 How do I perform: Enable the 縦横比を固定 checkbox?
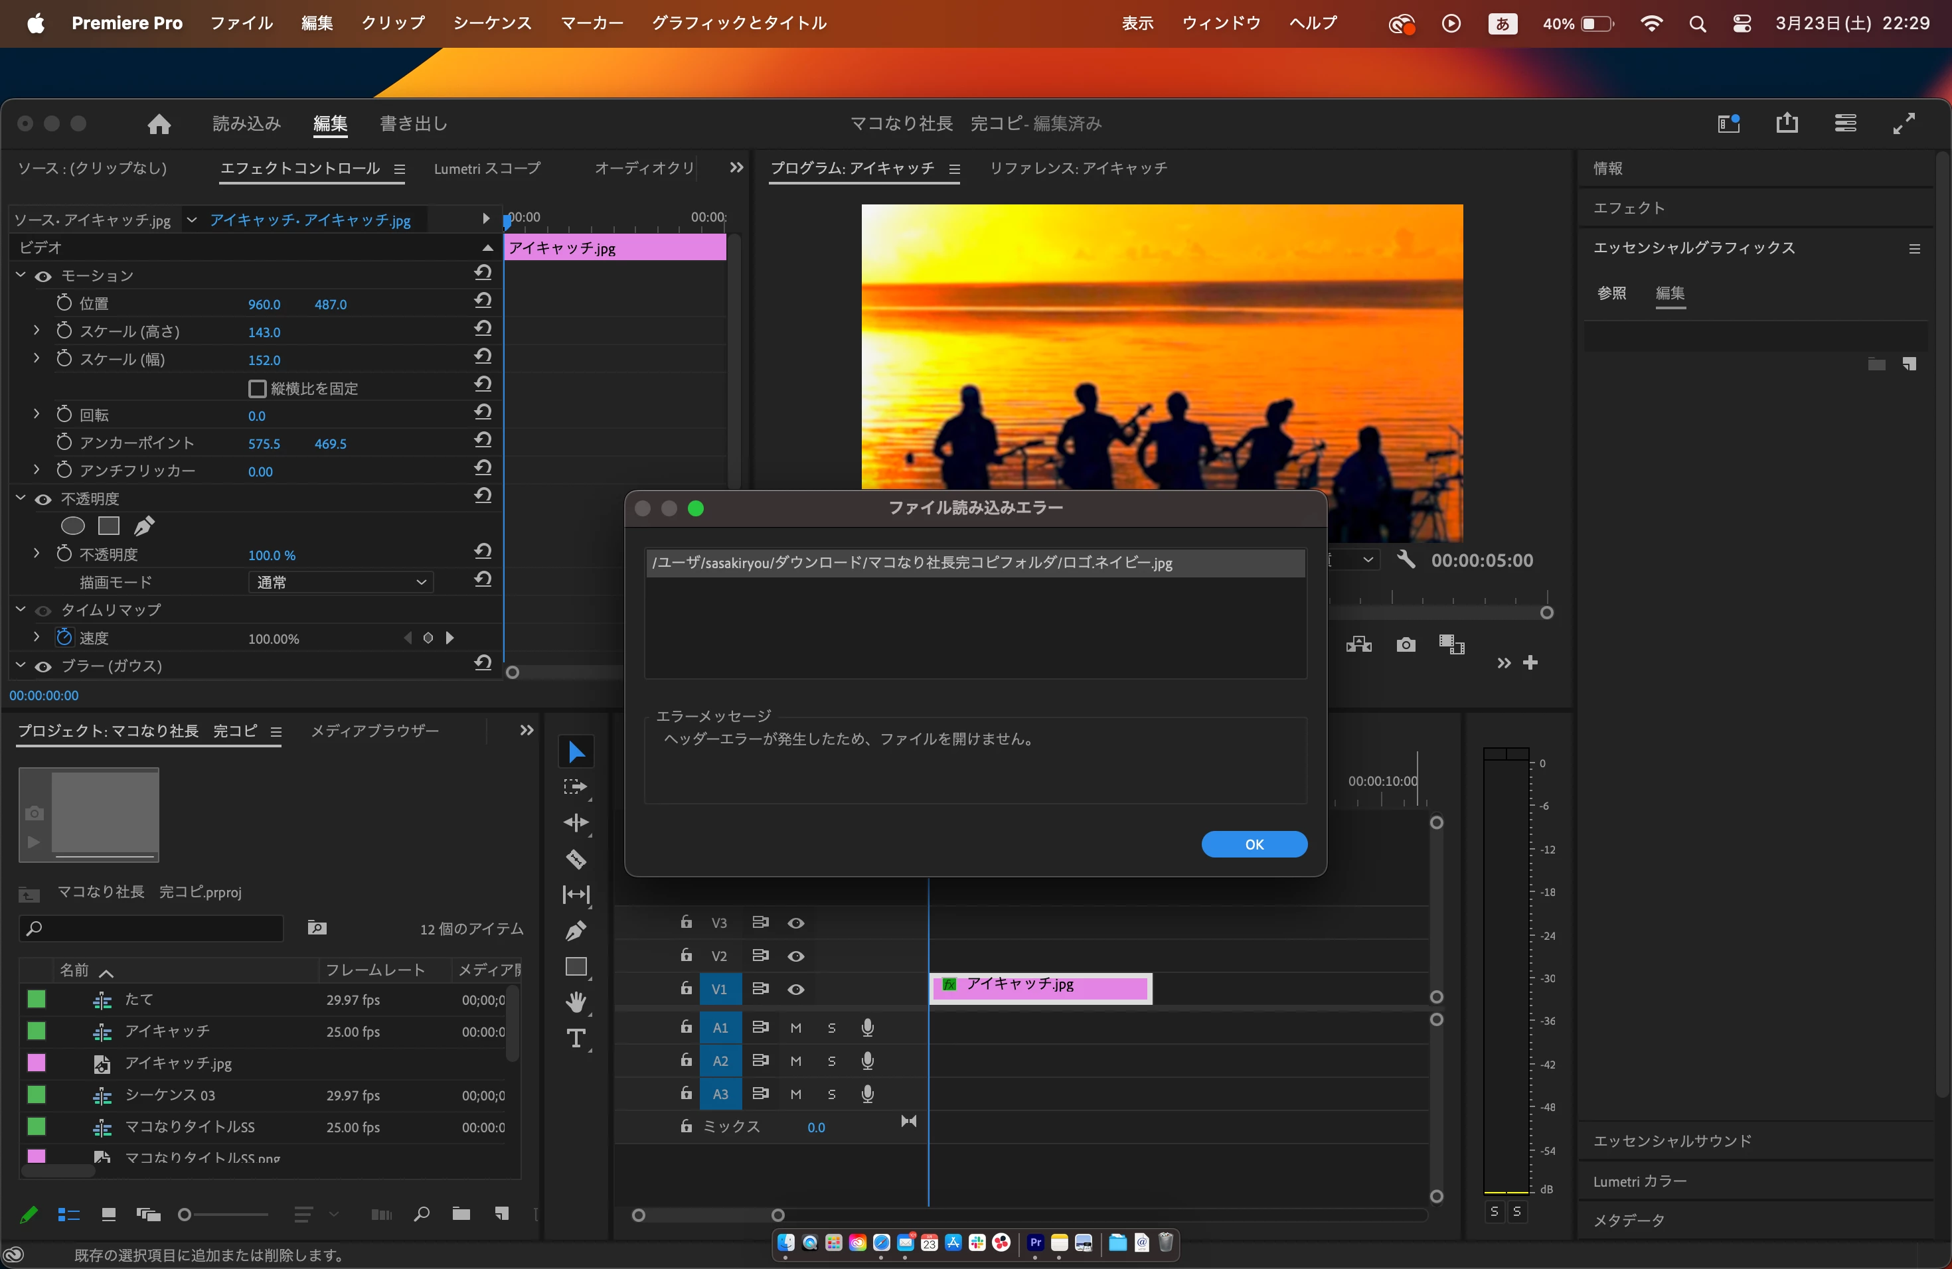click(x=258, y=388)
